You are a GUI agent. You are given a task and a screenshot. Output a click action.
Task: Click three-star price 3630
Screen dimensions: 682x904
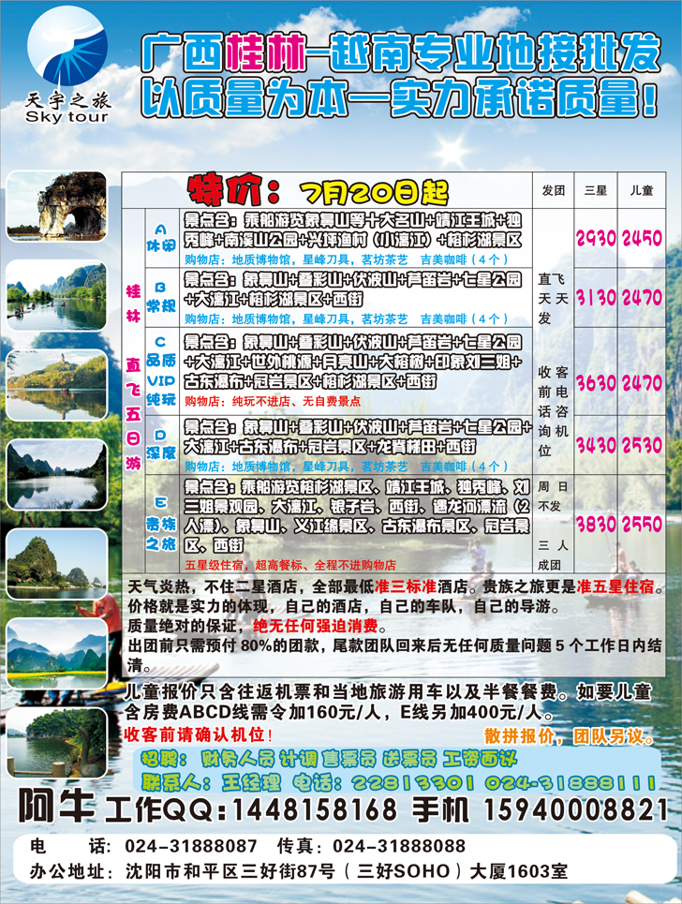pyautogui.click(x=596, y=383)
